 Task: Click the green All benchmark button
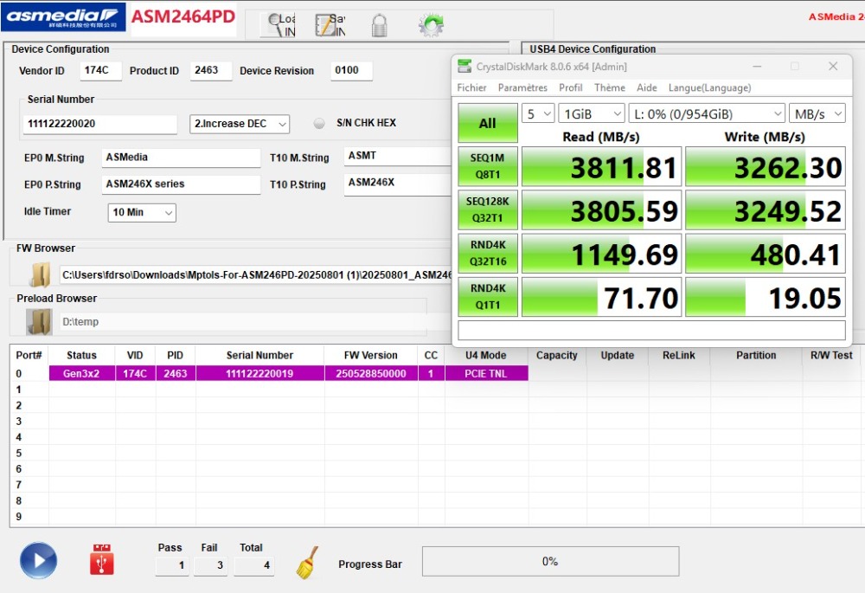[488, 123]
